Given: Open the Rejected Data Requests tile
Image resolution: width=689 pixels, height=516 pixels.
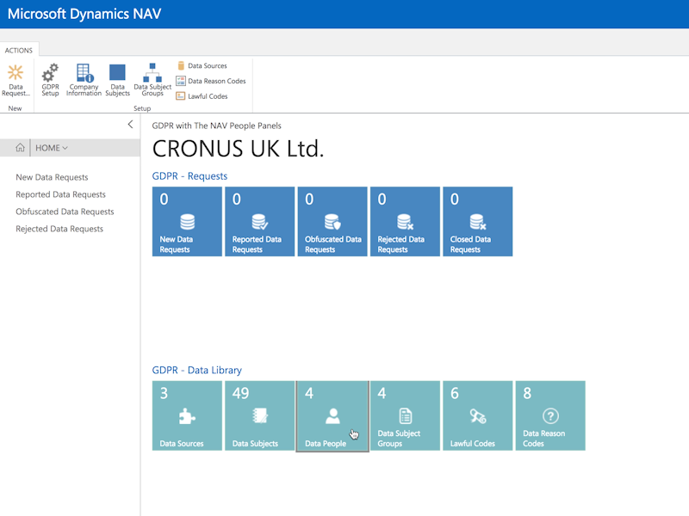Looking at the screenshot, I should pyautogui.click(x=405, y=222).
